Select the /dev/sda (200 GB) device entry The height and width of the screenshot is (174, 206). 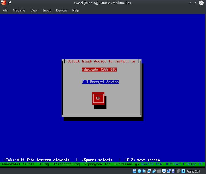pos(99,69)
